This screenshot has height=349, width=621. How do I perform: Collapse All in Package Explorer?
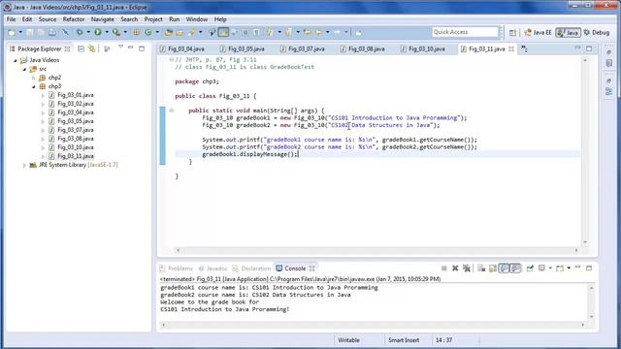pos(81,48)
